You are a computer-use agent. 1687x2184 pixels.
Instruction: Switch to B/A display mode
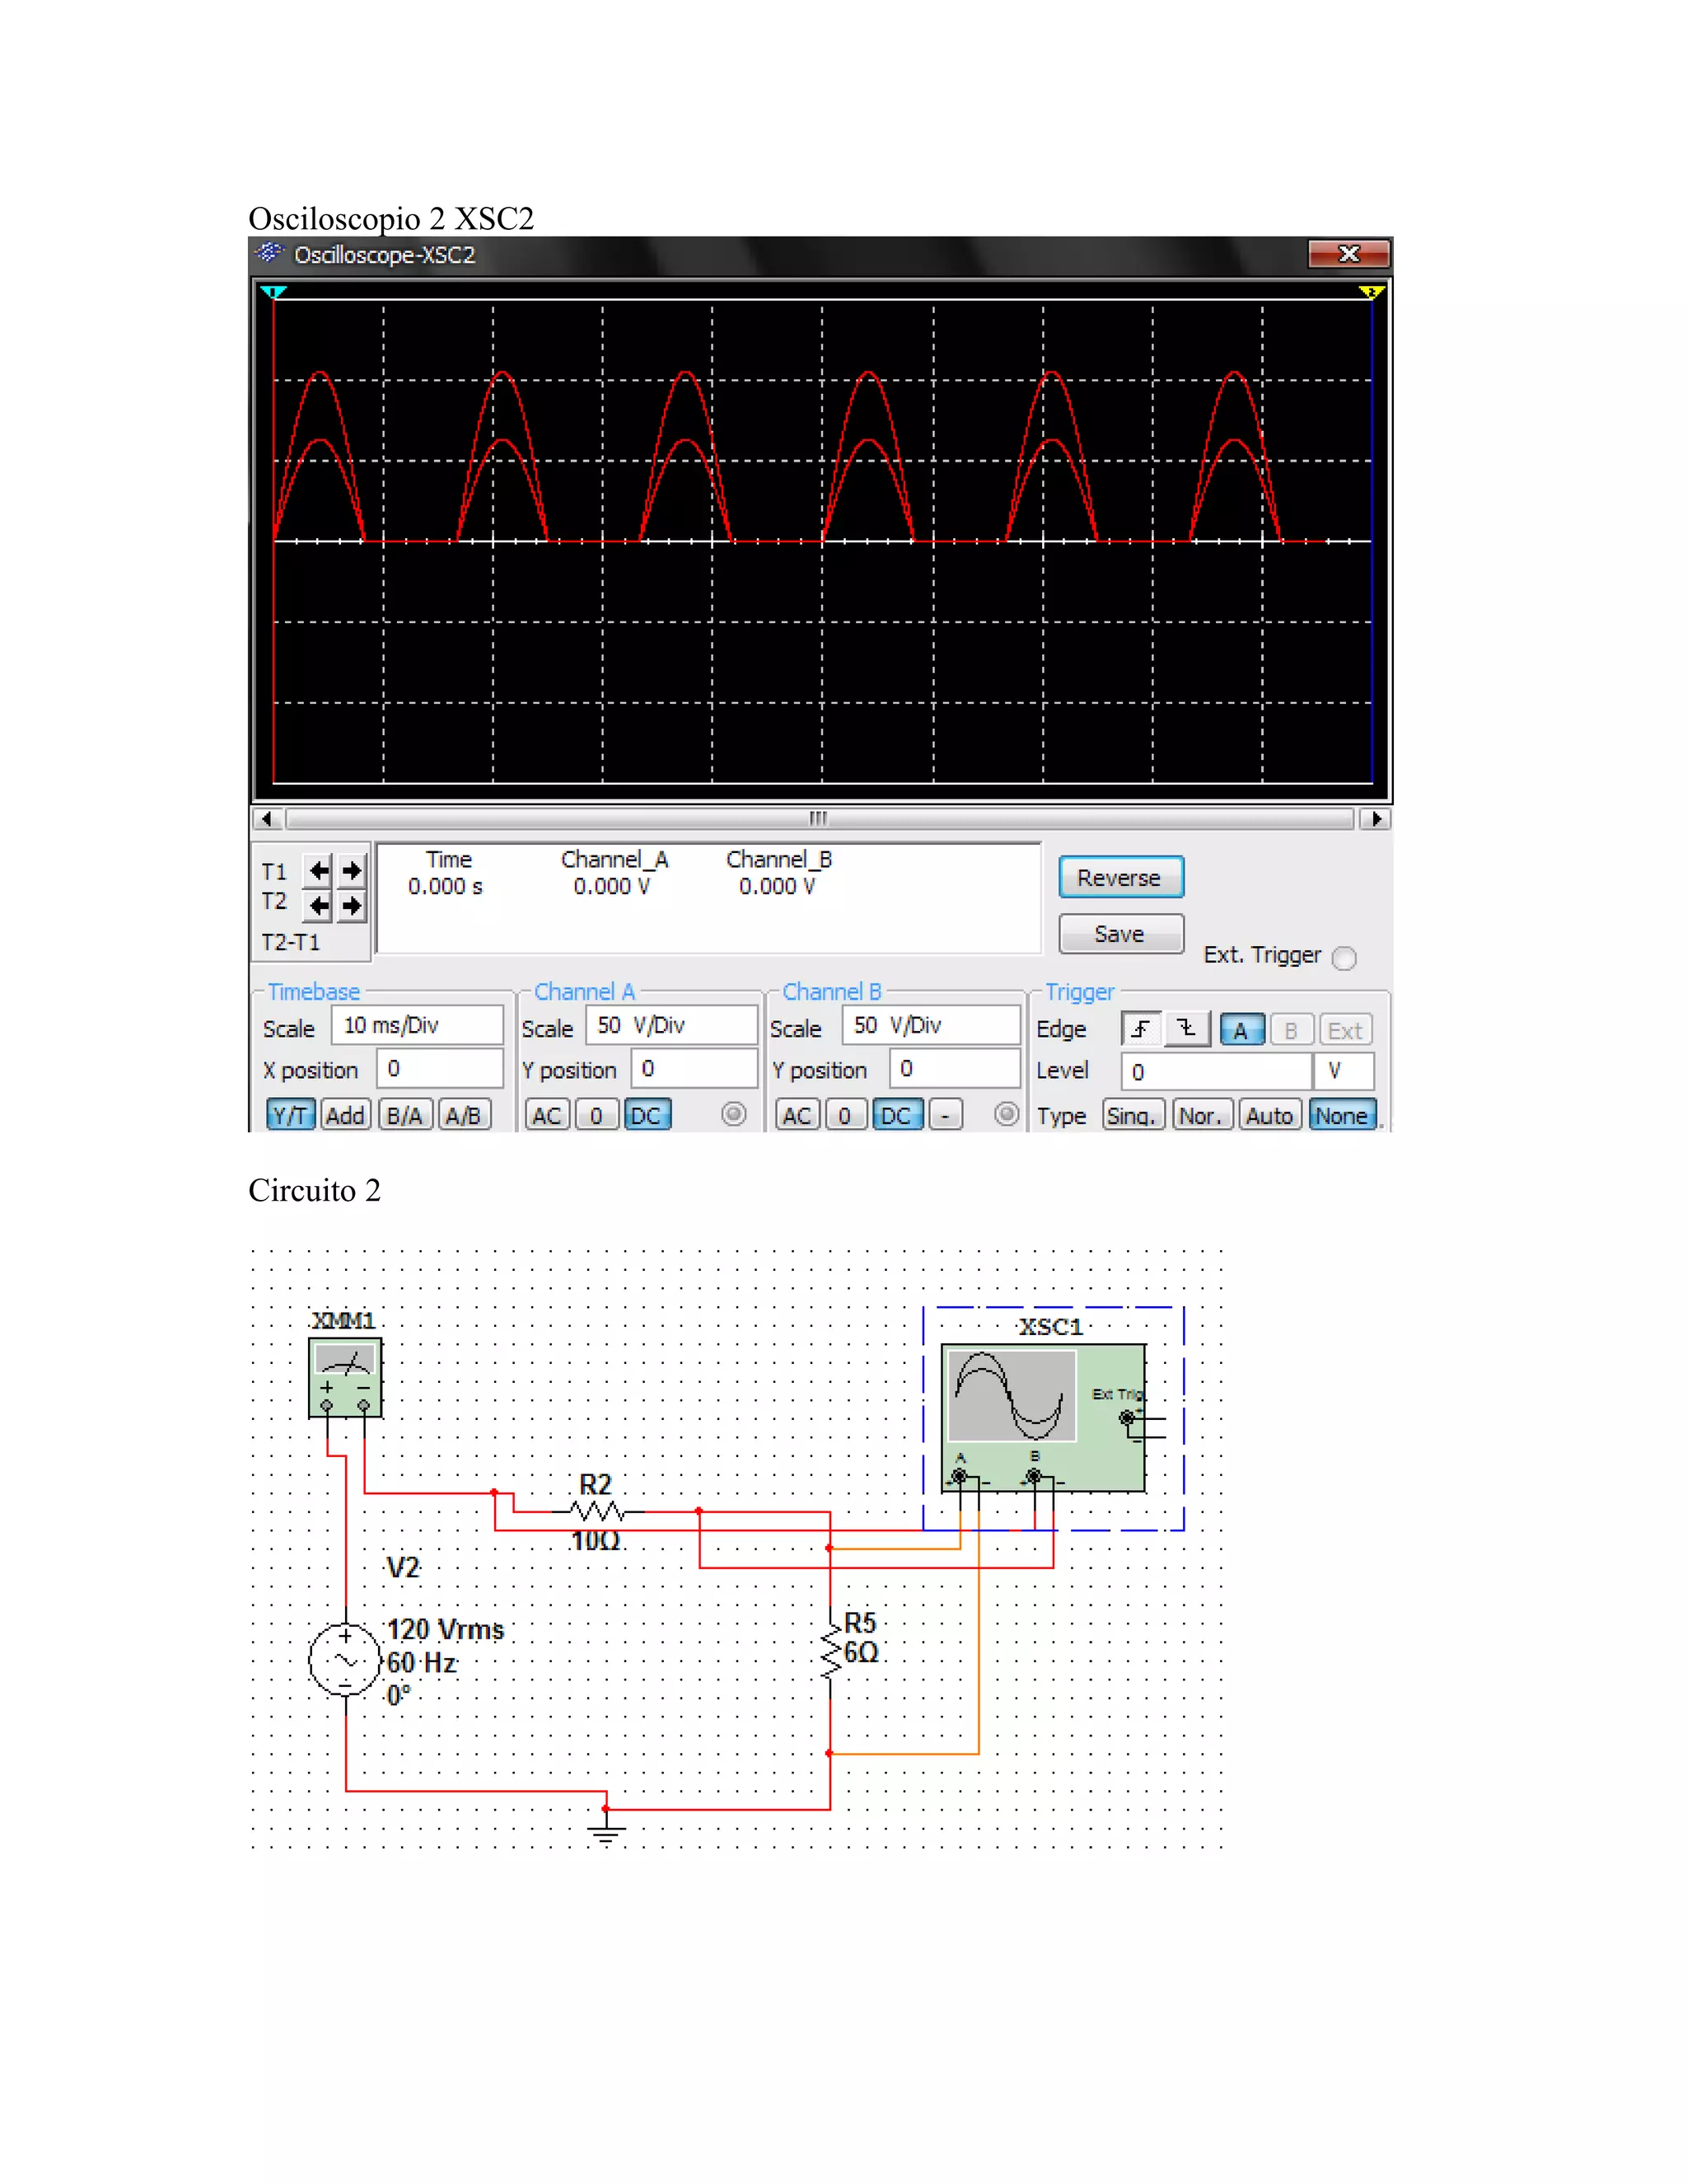pyautogui.click(x=404, y=1115)
